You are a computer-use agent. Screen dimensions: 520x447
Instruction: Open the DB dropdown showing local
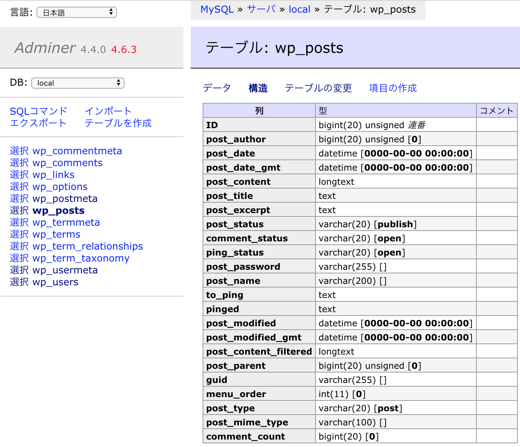78,83
